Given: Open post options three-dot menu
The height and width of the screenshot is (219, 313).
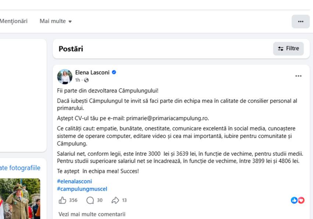Looking at the screenshot, I should (298, 76).
